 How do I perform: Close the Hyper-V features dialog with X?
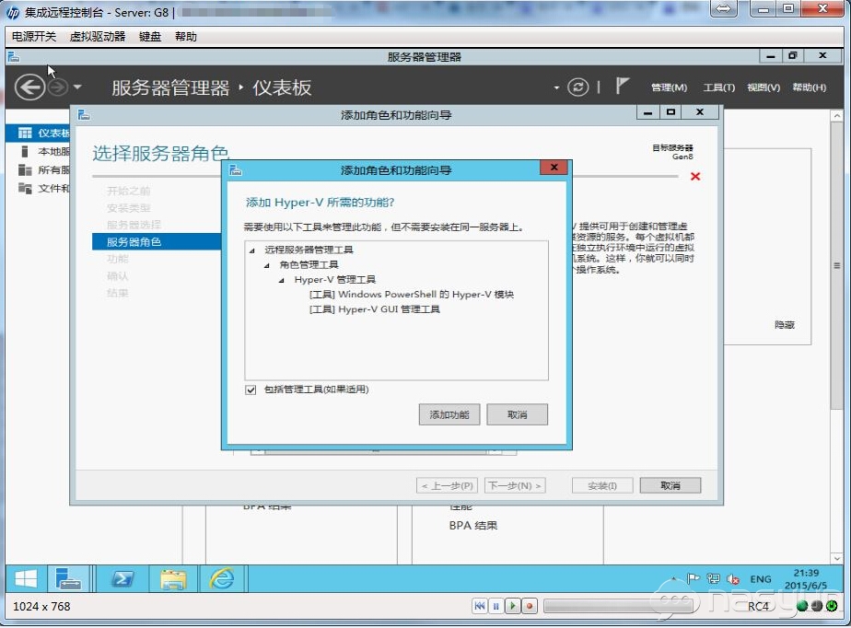[x=554, y=168]
